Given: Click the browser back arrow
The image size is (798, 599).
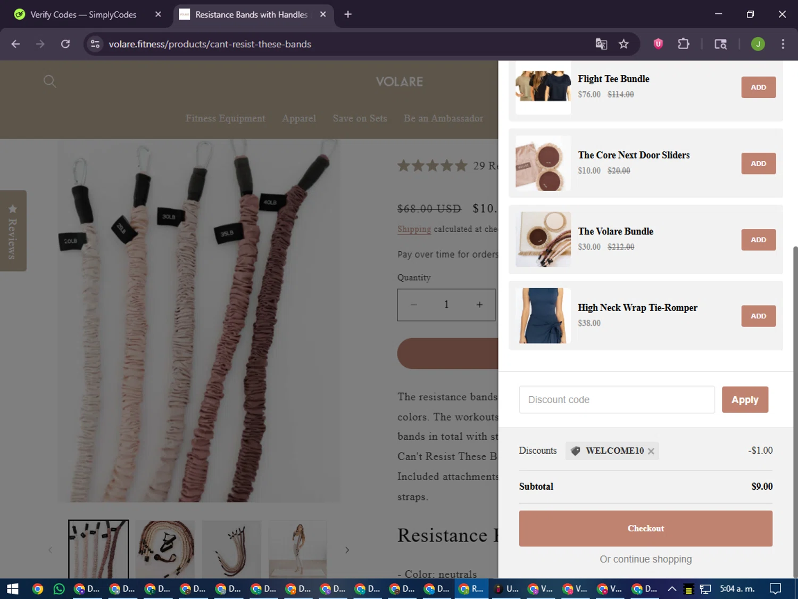Looking at the screenshot, I should pos(15,44).
